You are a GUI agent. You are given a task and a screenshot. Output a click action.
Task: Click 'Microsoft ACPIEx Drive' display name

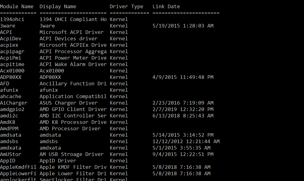[73, 45]
